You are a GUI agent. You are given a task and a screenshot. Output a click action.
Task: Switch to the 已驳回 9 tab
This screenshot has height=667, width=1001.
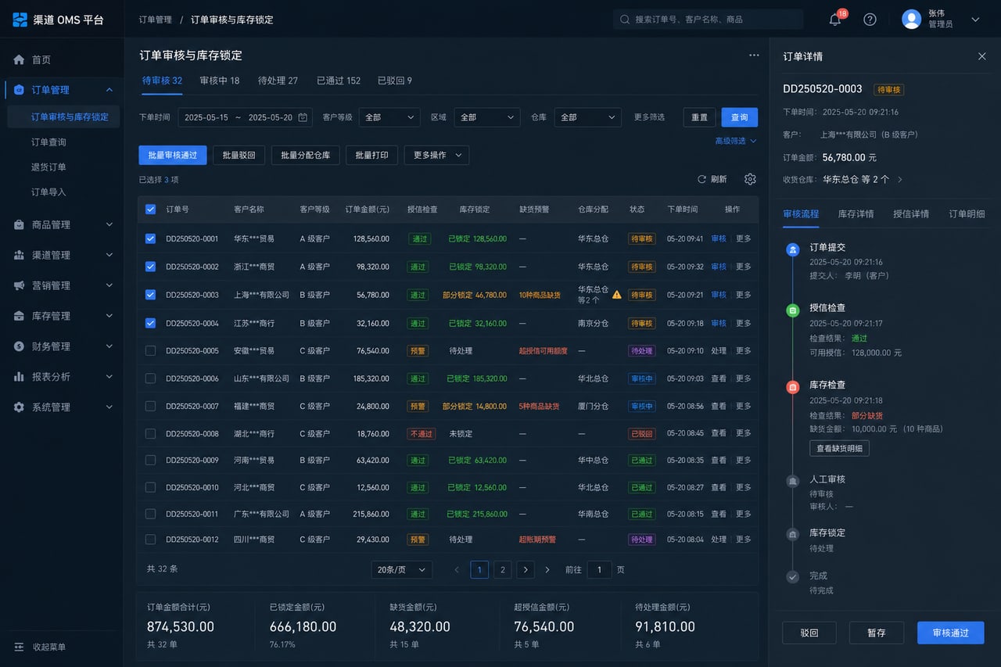tap(395, 81)
